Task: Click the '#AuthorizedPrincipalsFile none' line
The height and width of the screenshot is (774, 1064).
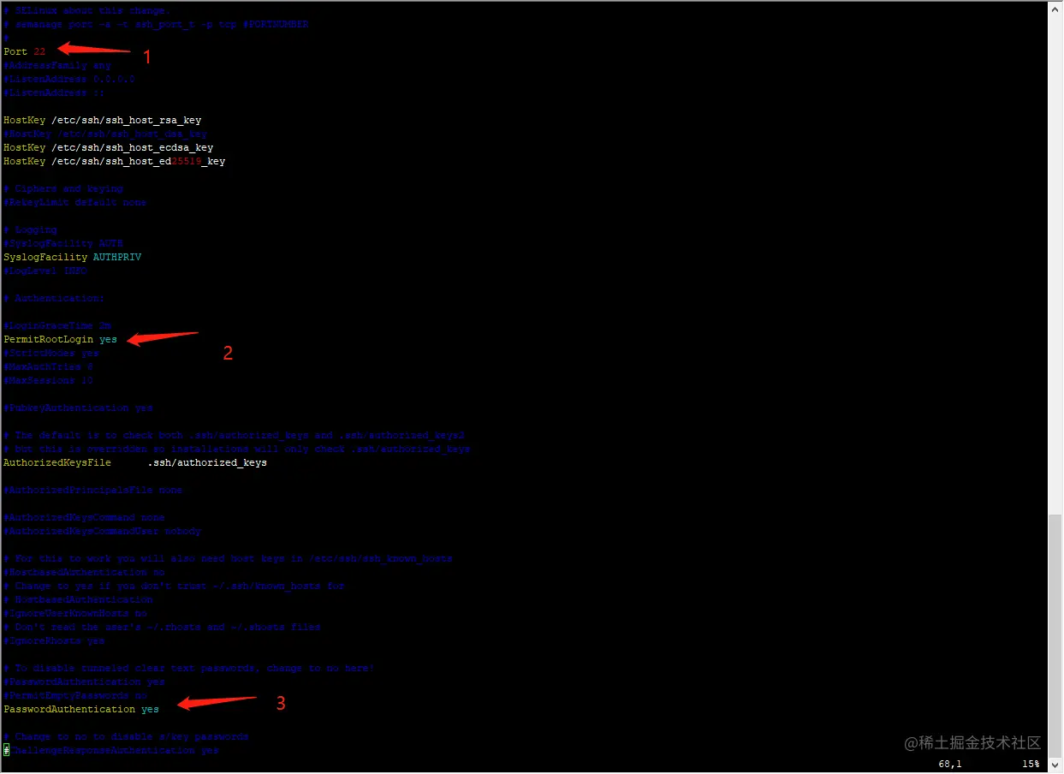Action: tap(93, 491)
